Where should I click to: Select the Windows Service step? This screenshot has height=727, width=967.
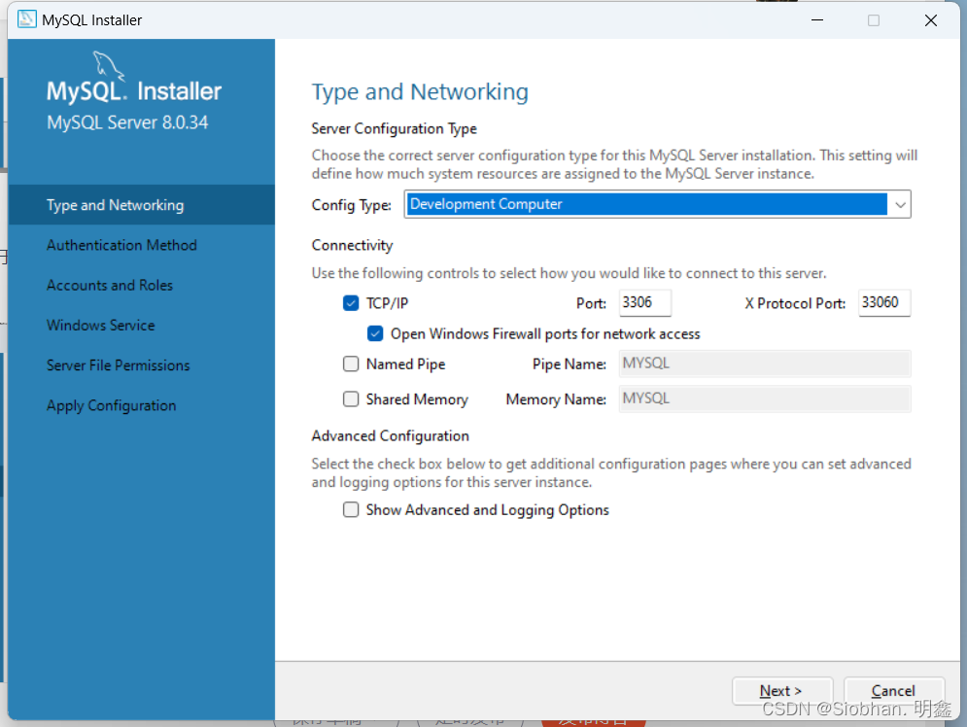(141, 325)
